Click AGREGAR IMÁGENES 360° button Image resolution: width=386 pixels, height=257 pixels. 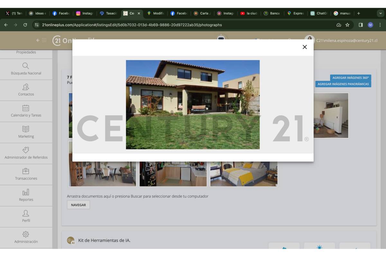point(350,78)
